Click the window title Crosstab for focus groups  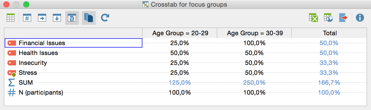click(189, 4)
